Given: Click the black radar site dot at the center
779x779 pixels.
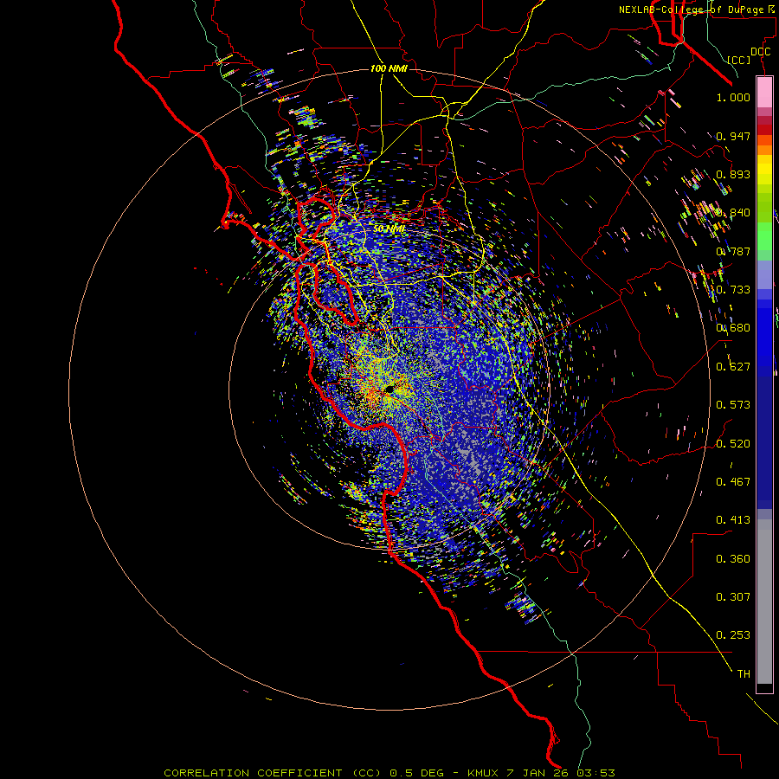Looking at the screenshot, I should (389, 389).
